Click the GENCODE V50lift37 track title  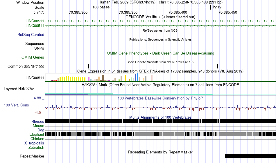(x=160, y=17)
